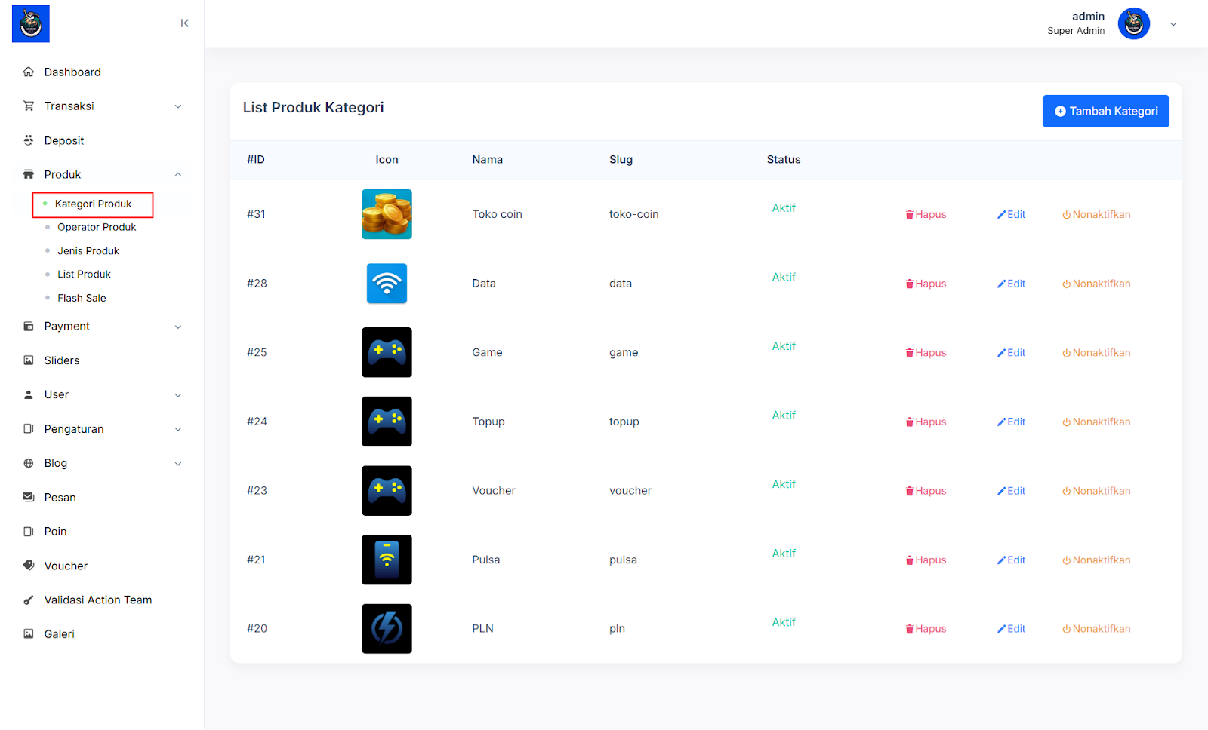Click the Tambah Kategori button
The image size is (1208, 730).
pyautogui.click(x=1105, y=112)
